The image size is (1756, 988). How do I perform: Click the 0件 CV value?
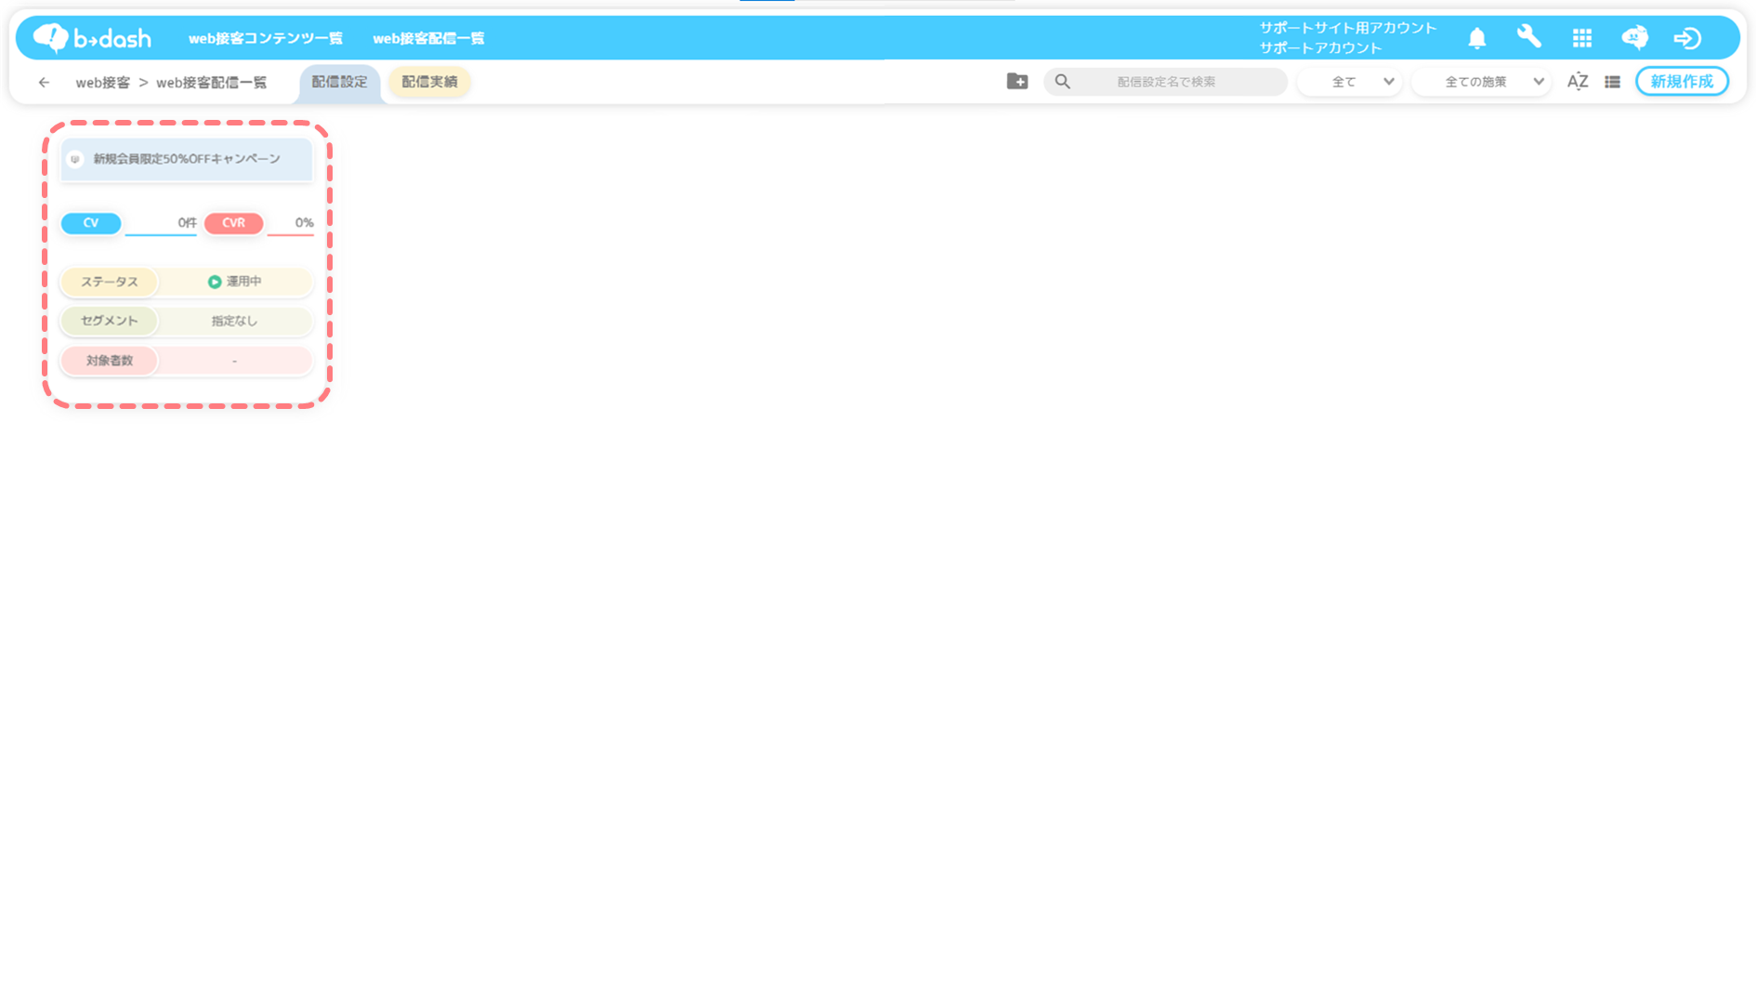pos(187,223)
